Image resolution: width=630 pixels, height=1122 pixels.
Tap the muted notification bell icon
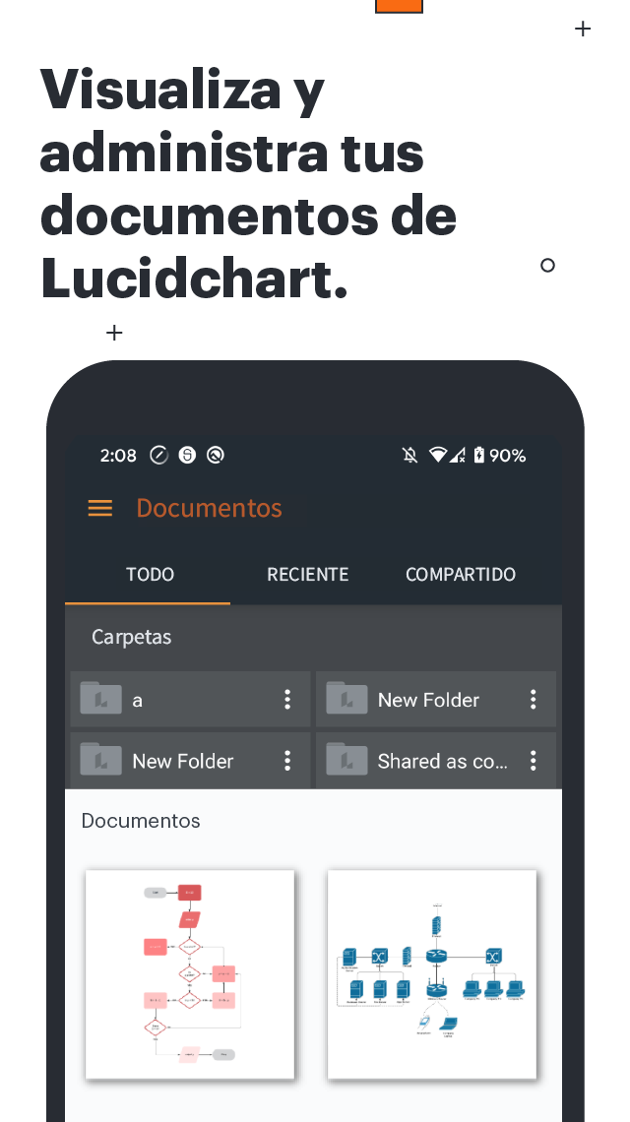point(409,455)
